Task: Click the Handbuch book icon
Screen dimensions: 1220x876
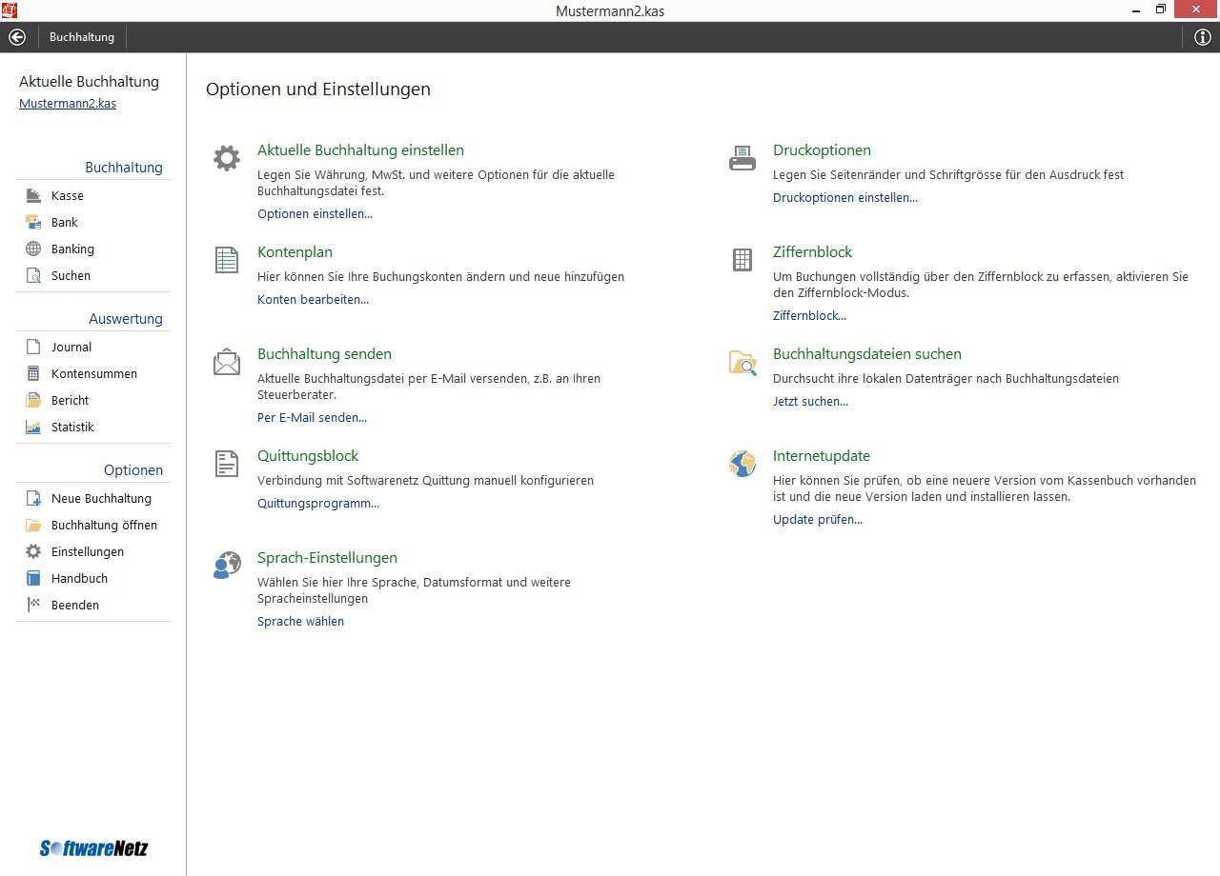Action: pyautogui.click(x=33, y=578)
